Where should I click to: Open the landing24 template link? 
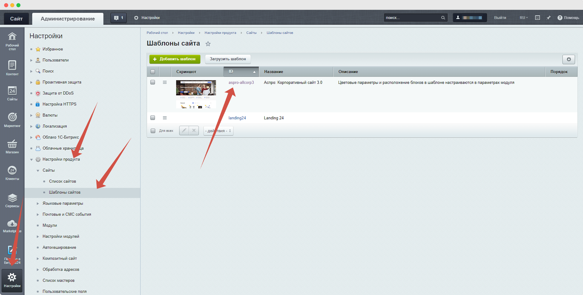(x=237, y=118)
